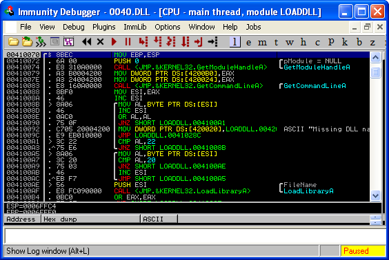The height and width of the screenshot is (260, 389).
Task: Click the Trace over icon
Action: coord(185,42)
